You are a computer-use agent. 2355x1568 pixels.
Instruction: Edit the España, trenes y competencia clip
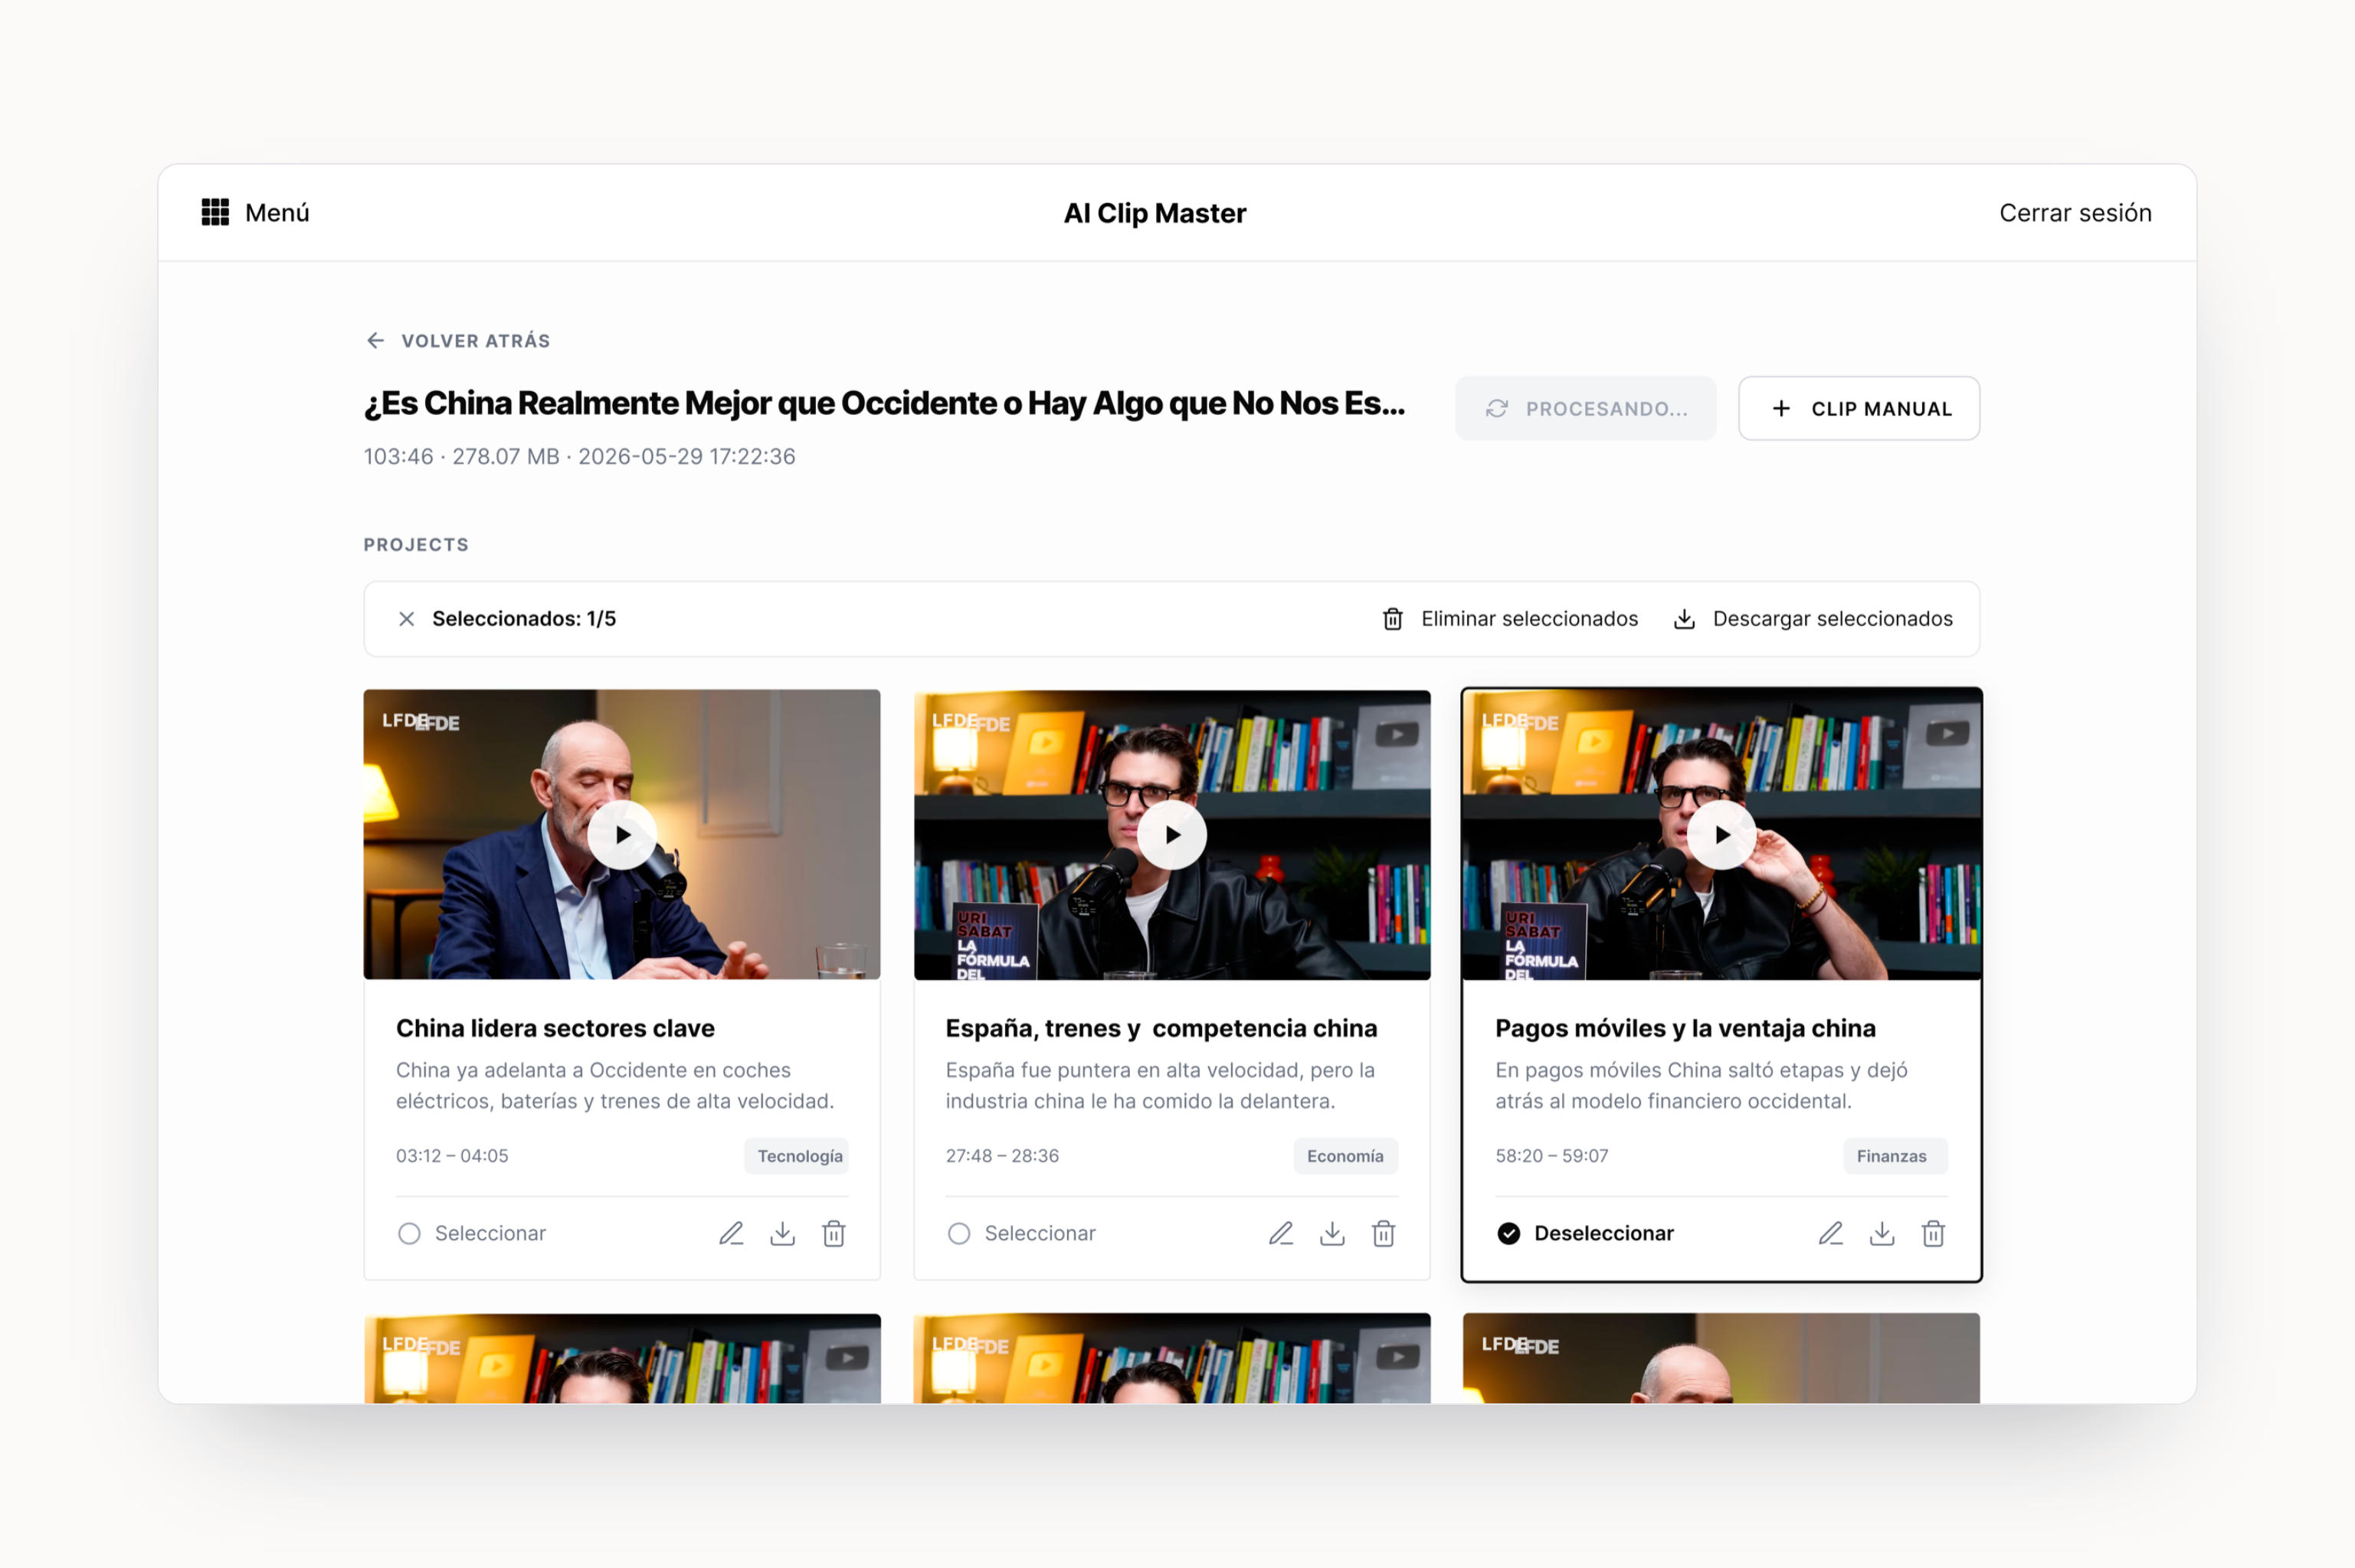(x=1281, y=1233)
